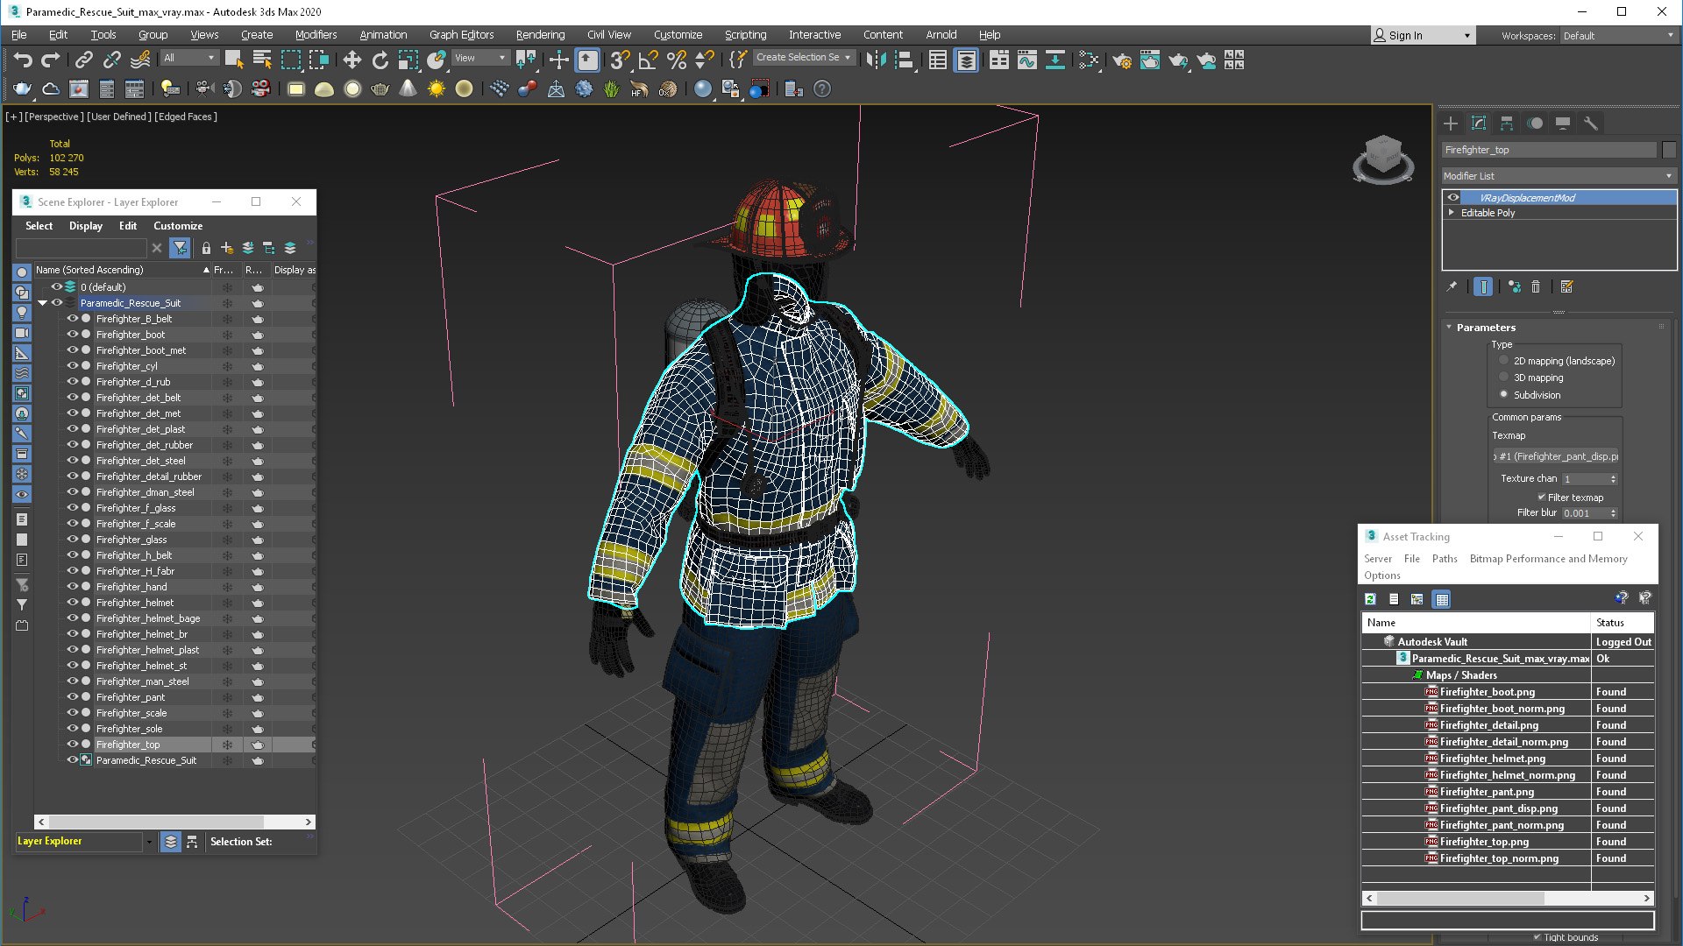Click the Mirror tool icon
This screenshot has height=946, width=1683.
point(876,60)
